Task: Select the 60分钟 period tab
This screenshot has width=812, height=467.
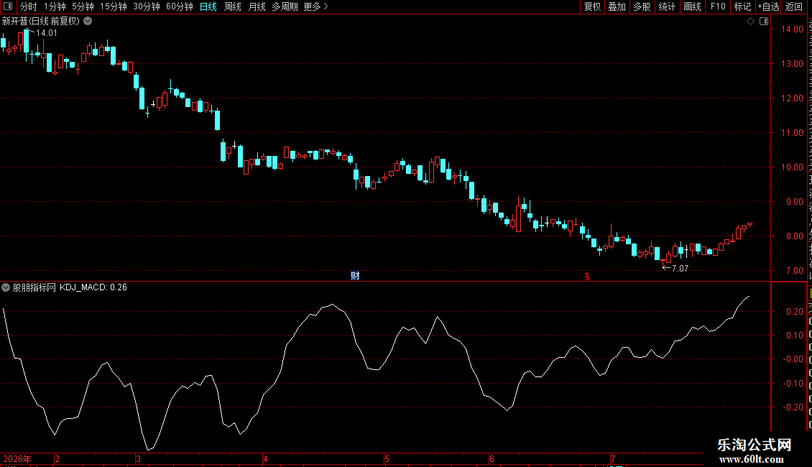Action: (180, 6)
